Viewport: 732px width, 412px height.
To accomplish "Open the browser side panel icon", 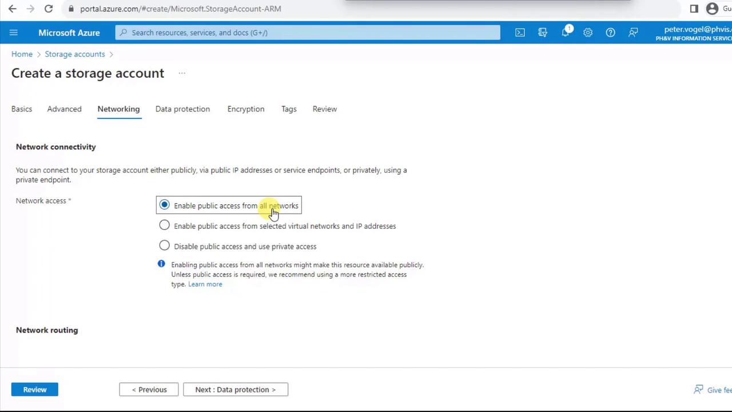I will click(694, 9).
